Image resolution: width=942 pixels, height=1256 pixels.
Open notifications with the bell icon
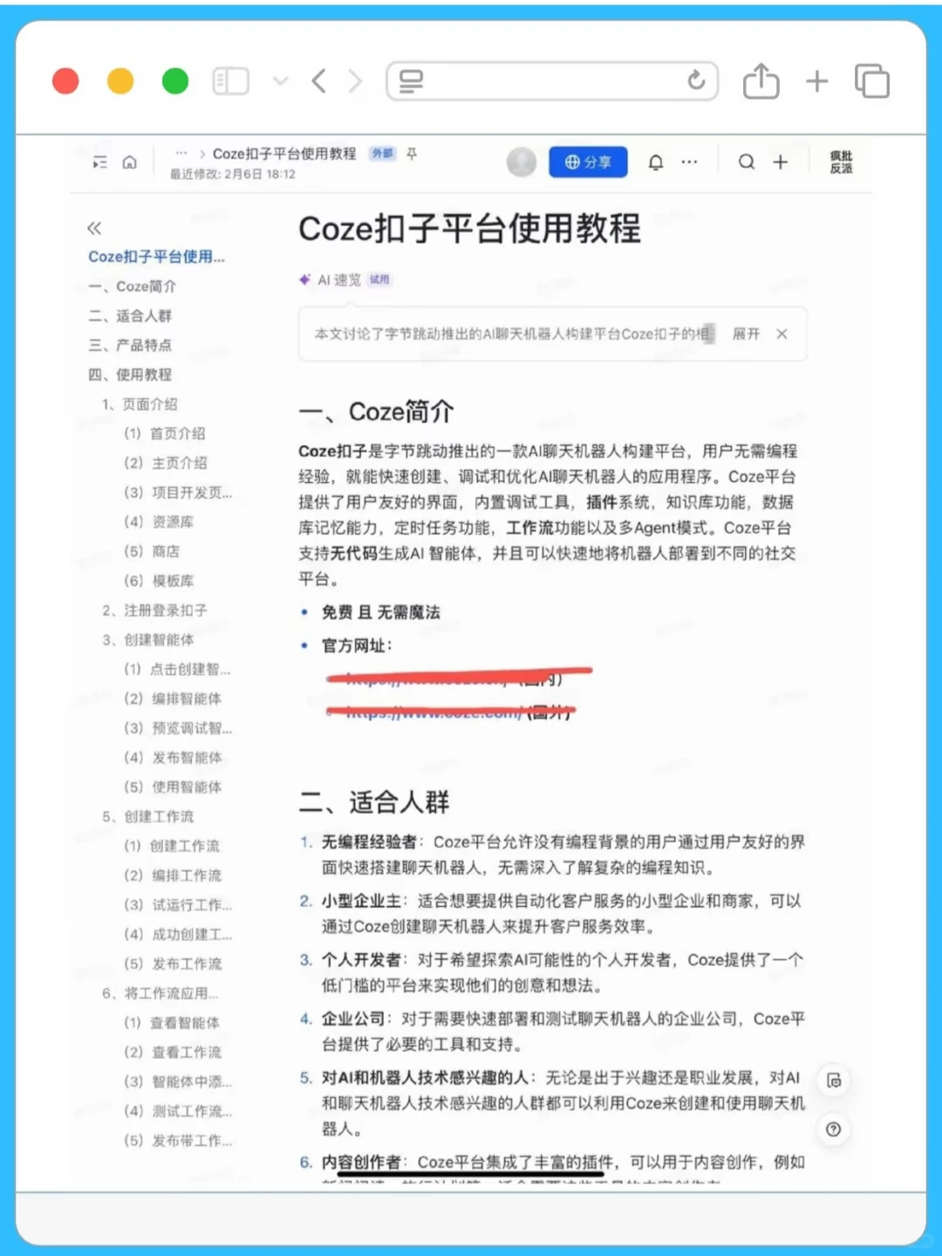tap(656, 162)
